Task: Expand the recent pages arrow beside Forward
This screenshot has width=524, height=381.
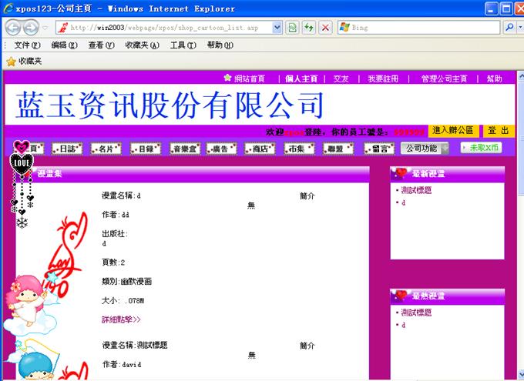Action: (45, 27)
